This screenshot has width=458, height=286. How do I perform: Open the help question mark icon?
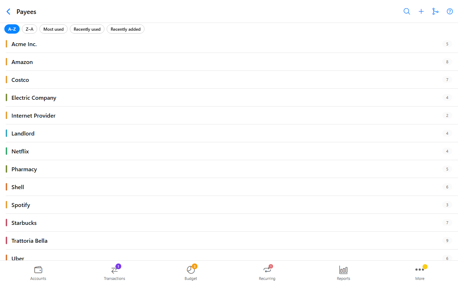click(x=450, y=11)
